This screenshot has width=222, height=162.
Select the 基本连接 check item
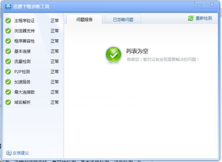click(22, 52)
